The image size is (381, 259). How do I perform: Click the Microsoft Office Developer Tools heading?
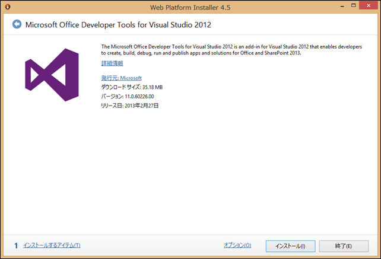click(118, 25)
